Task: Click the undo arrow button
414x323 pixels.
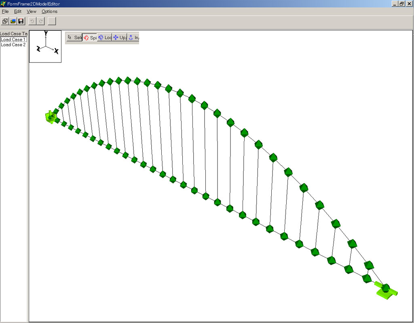Action: pos(32,21)
